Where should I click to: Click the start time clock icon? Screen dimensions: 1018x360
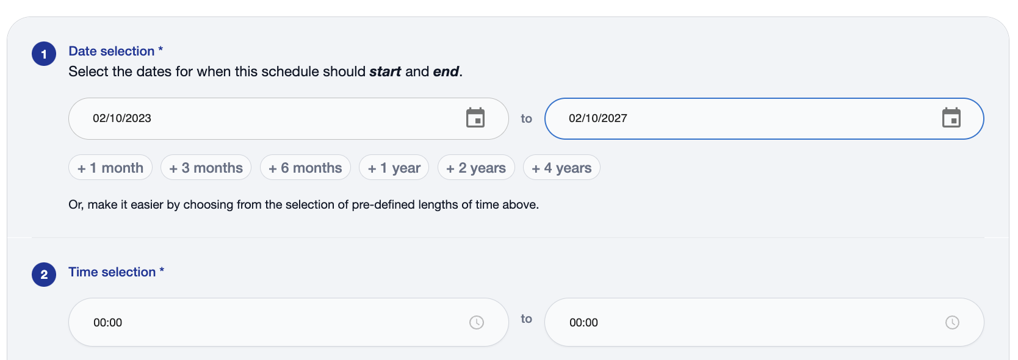pos(477,322)
